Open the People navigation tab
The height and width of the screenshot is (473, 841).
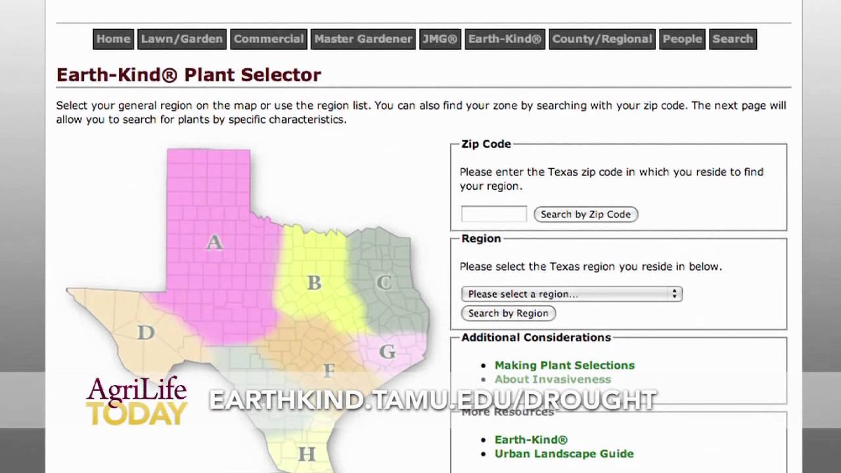(x=682, y=39)
